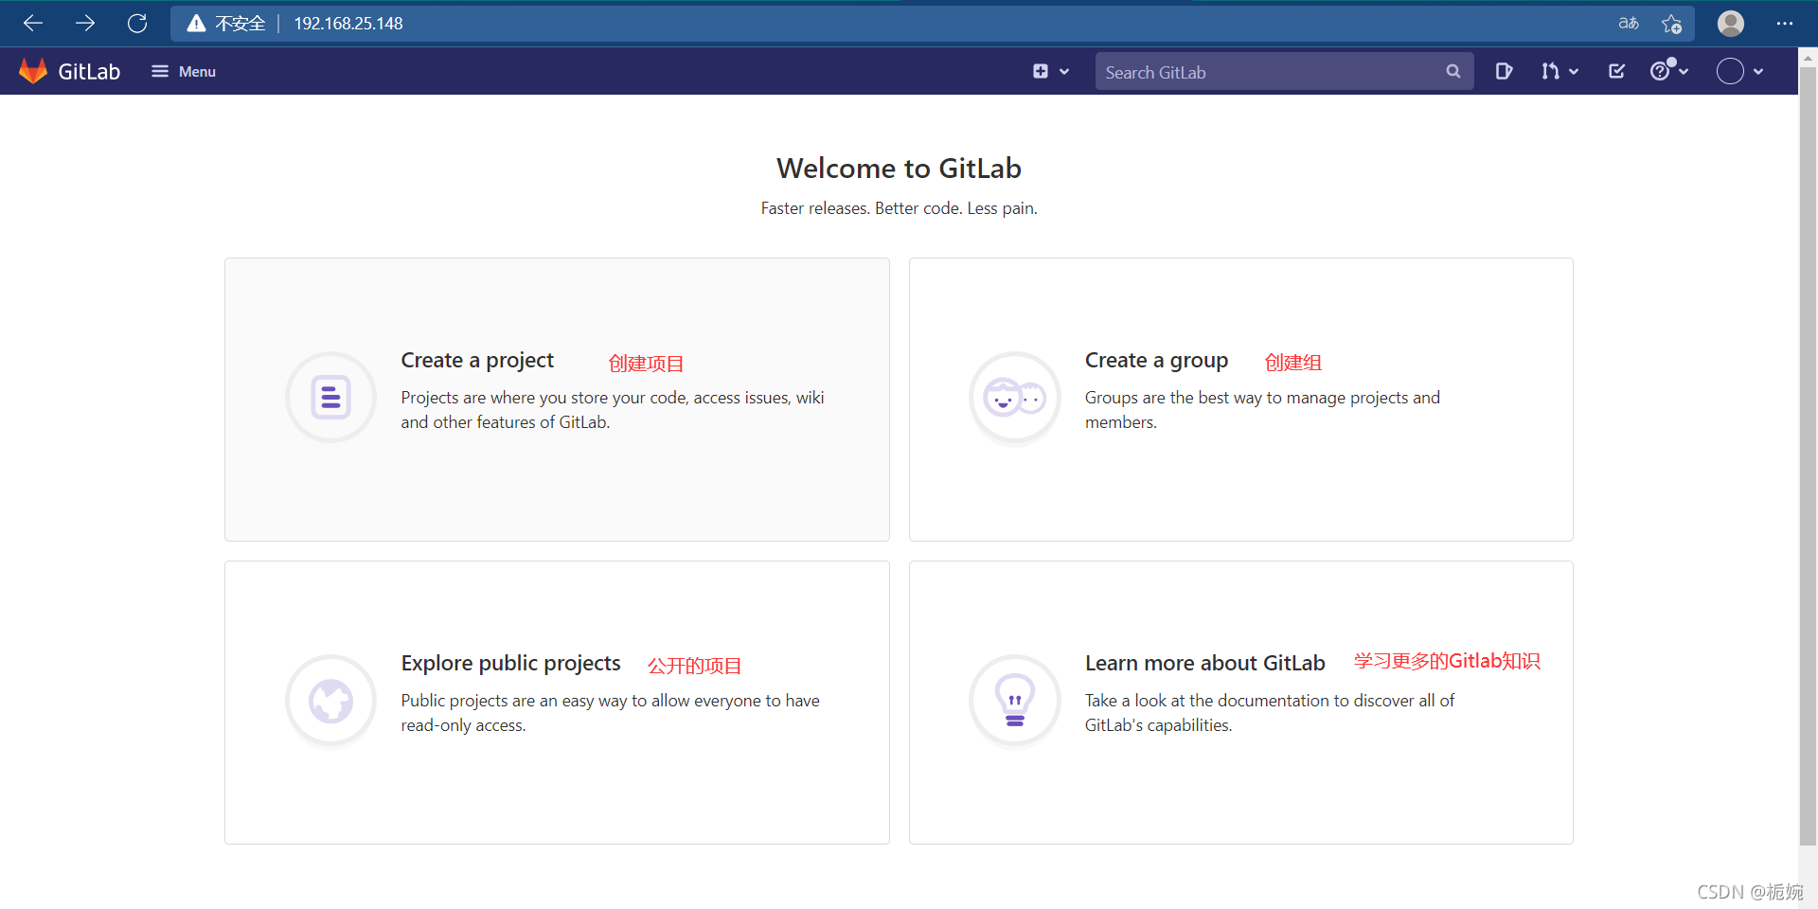
Task: Click the lightbulb icon in Learn more card
Action: tap(1015, 701)
